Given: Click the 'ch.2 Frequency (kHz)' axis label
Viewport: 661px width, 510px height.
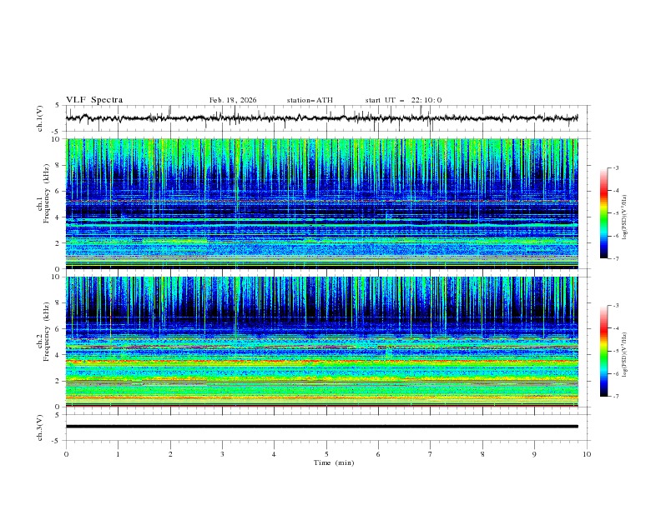Looking at the screenshot, I should pyautogui.click(x=43, y=332).
